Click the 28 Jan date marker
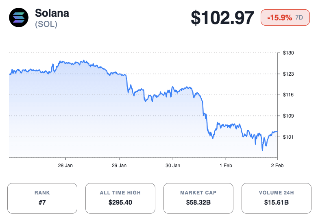318x216 pixels. coord(65,166)
